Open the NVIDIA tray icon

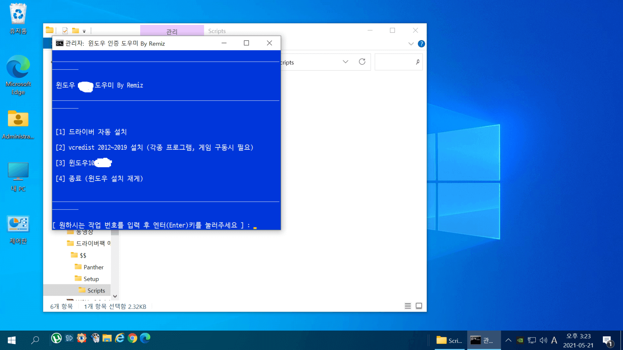pyautogui.click(x=520, y=340)
